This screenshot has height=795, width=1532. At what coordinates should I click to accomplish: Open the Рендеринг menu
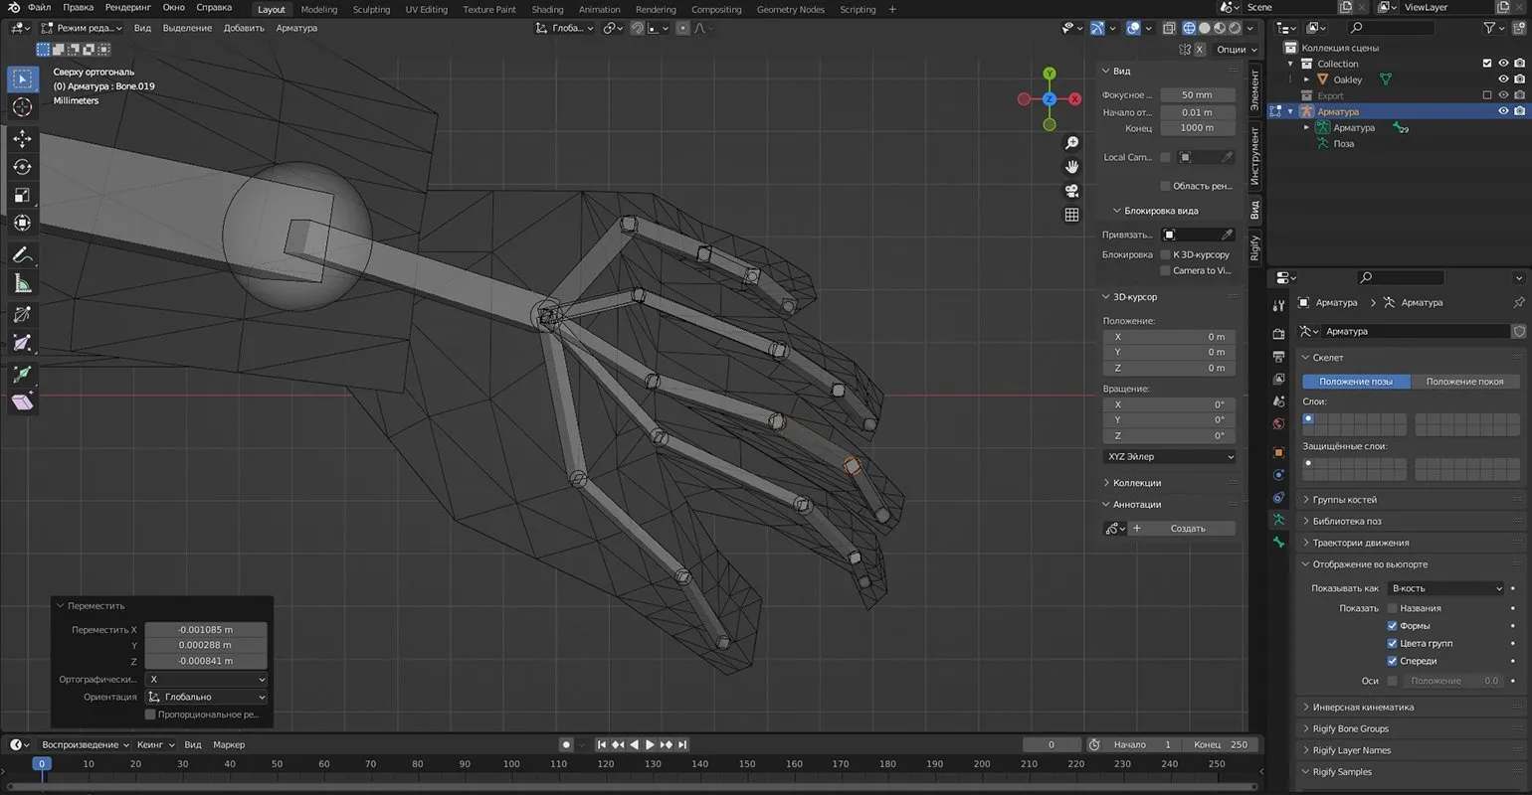click(128, 8)
